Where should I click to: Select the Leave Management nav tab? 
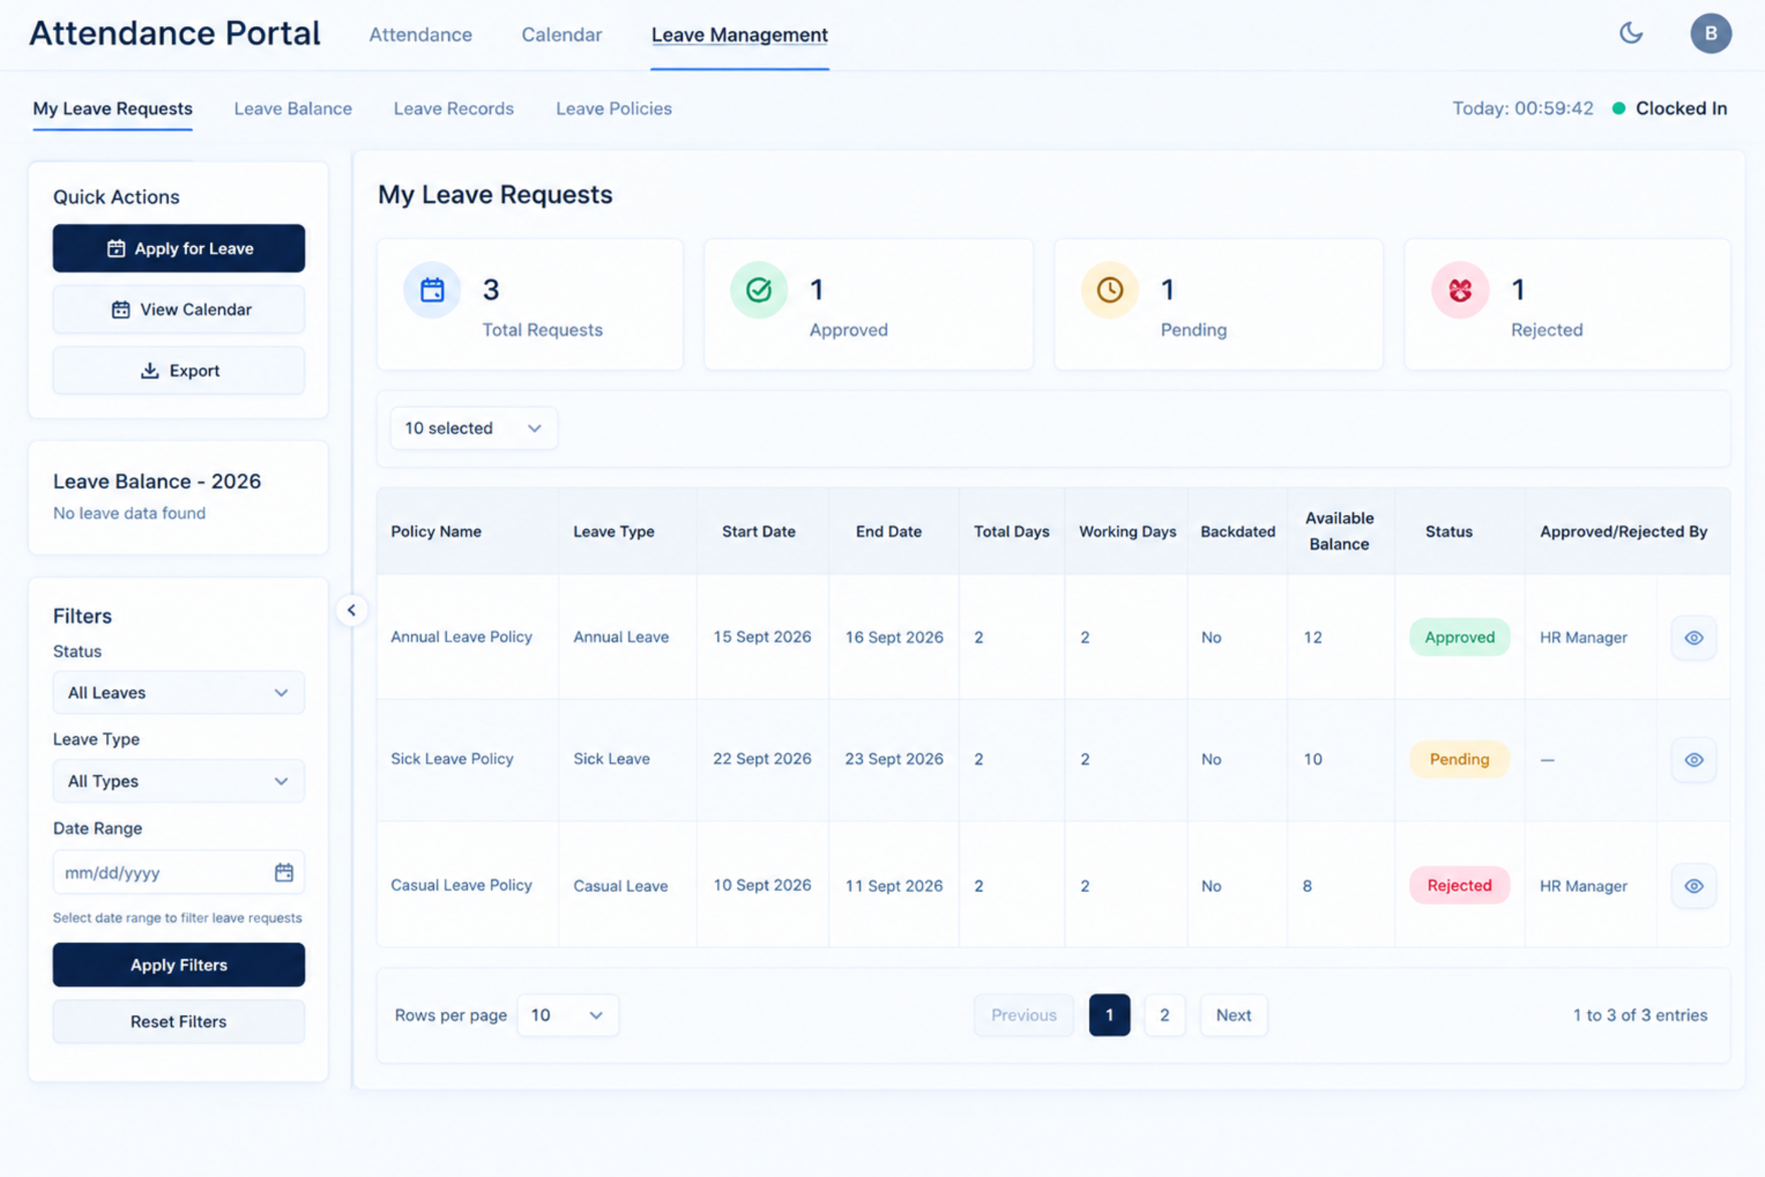(739, 35)
